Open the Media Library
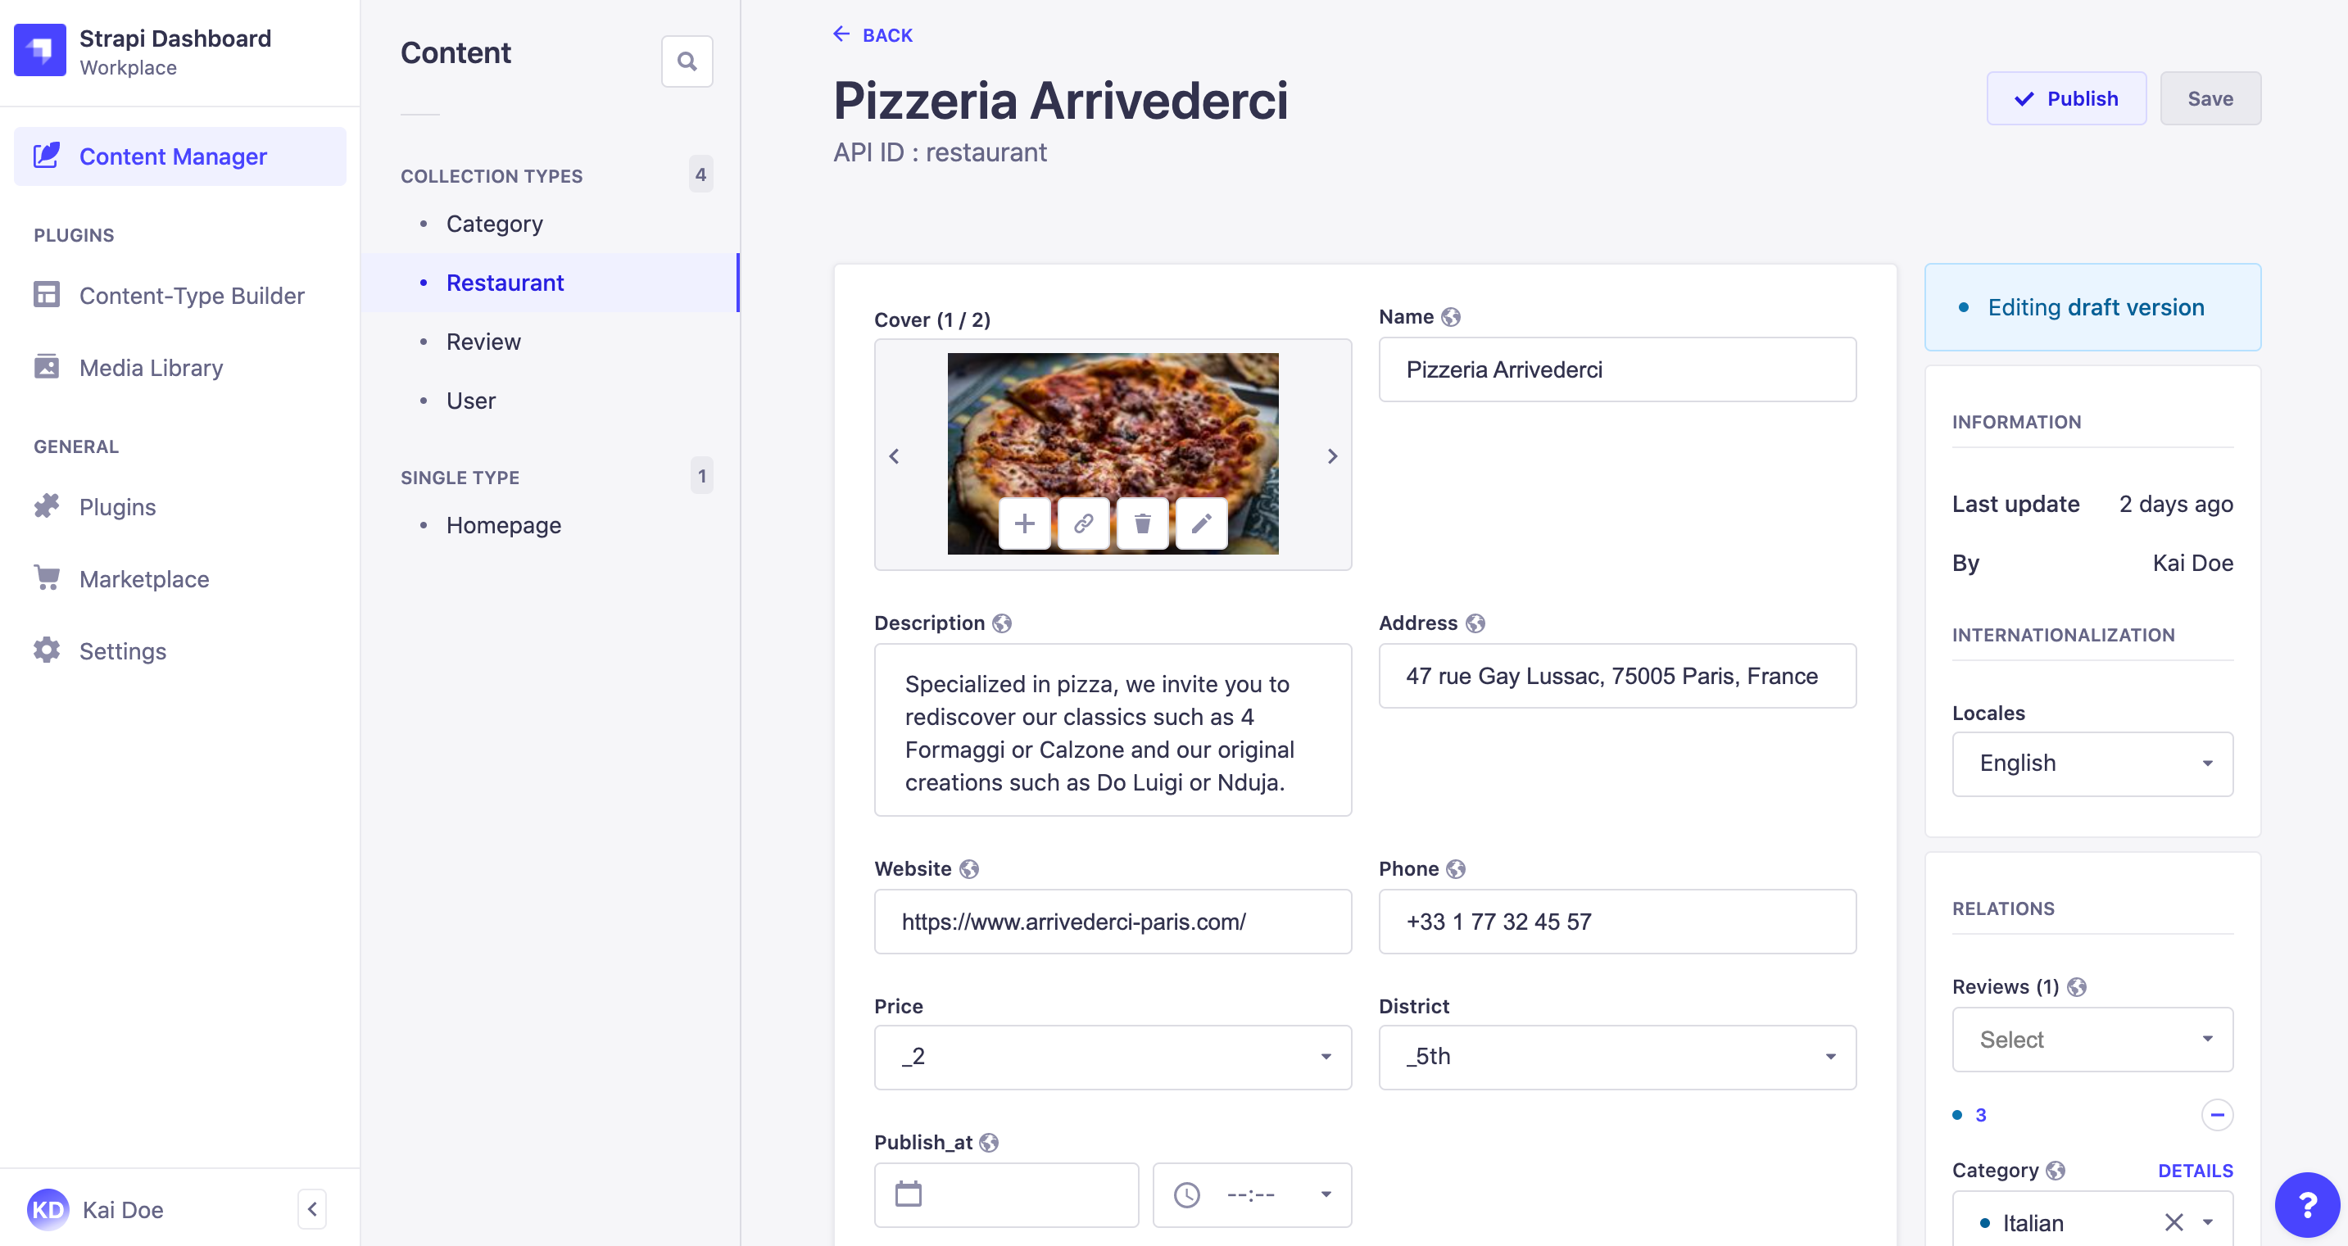 click(151, 367)
